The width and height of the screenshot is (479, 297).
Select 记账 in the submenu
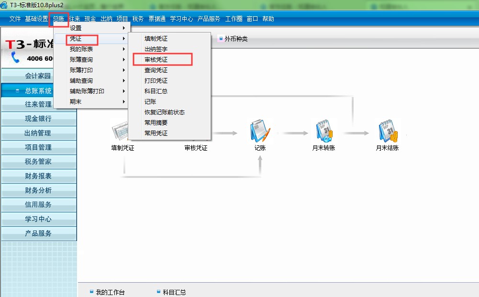point(169,102)
